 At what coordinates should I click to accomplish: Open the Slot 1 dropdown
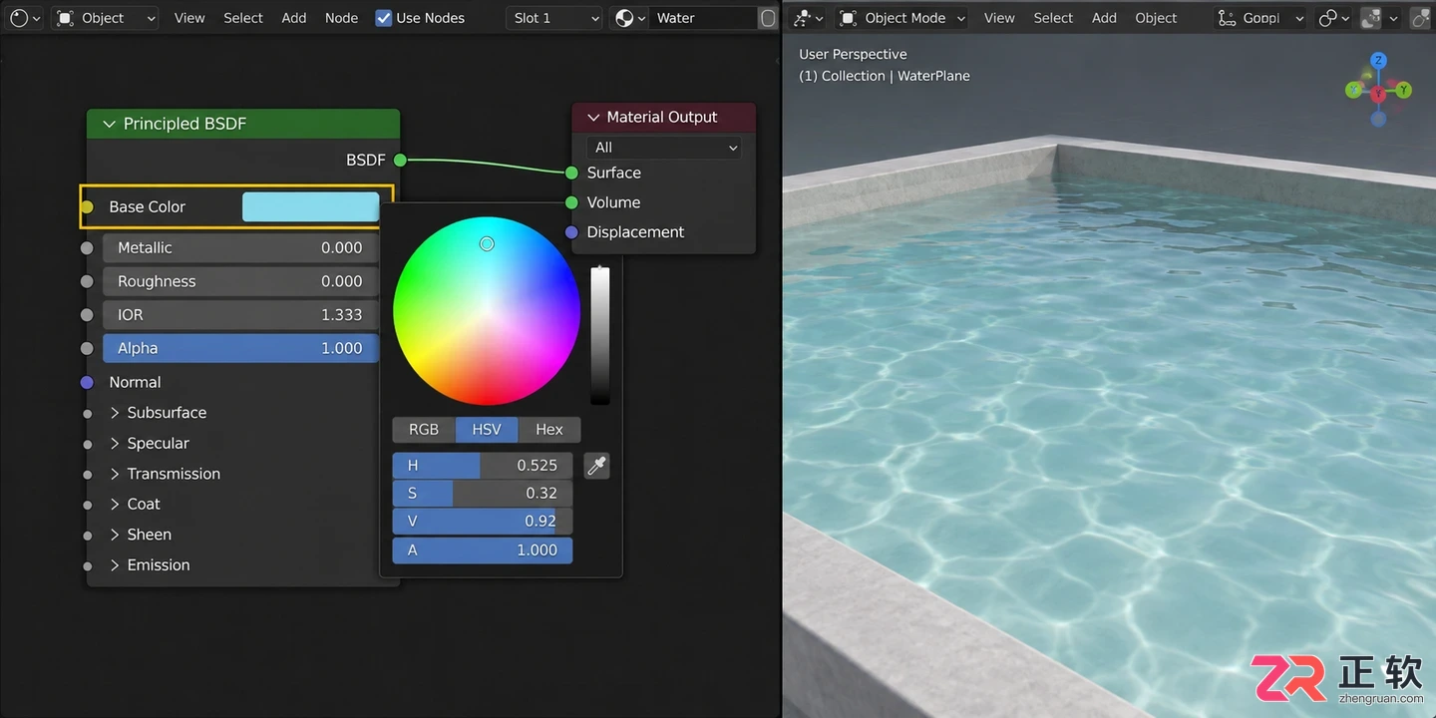coord(553,18)
